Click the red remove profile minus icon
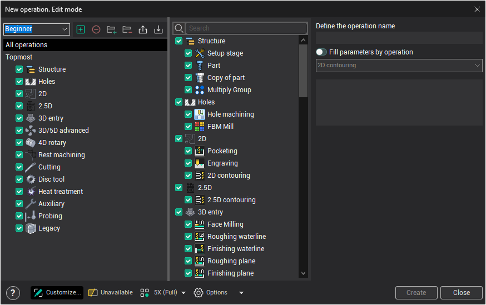Image resolution: width=486 pixels, height=305 pixels. click(96, 29)
